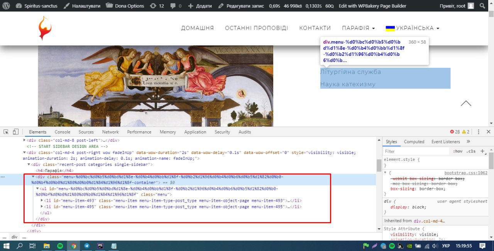The image size is (494, 251).
Task: Click the div breadcrumb in DevTools footer
Action: point(14,237)
